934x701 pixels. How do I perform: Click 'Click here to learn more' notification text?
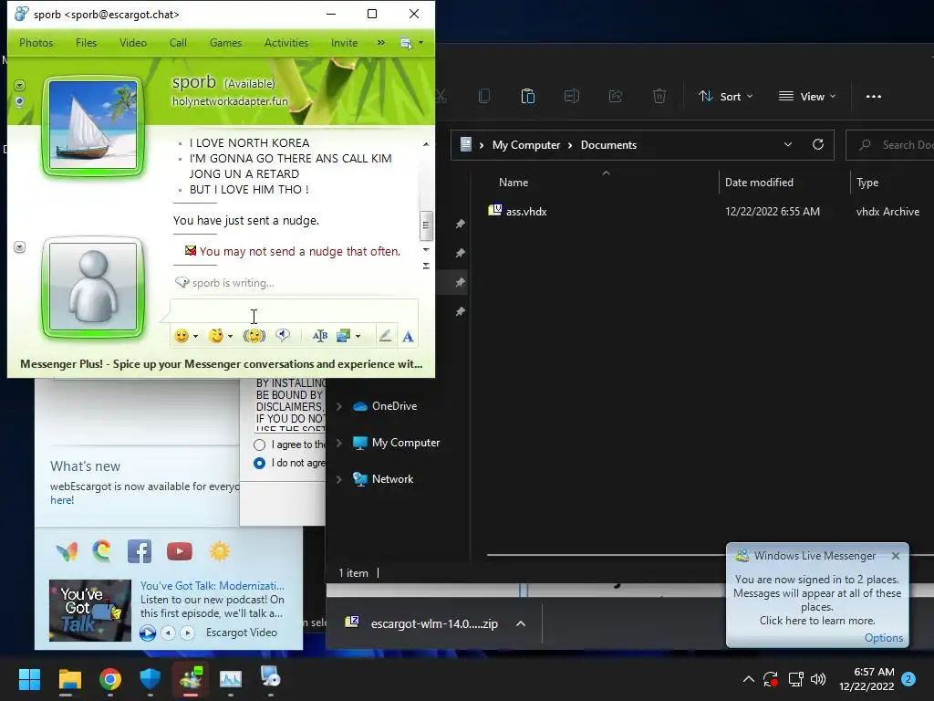pos(816,621)
